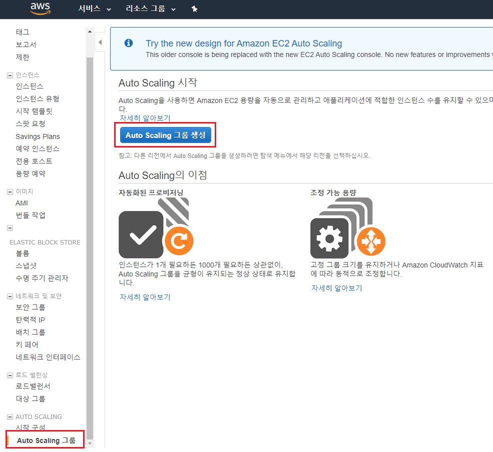The width and height of the screenshot is (493, 452).
Task: Open 자세히 알아보기 link under 조정 가능 용량
Action: (337, 288)
